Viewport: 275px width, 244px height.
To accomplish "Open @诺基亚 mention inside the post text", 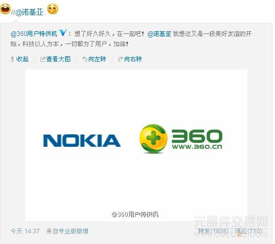I will pyautogui.click(x=159, y=34).
